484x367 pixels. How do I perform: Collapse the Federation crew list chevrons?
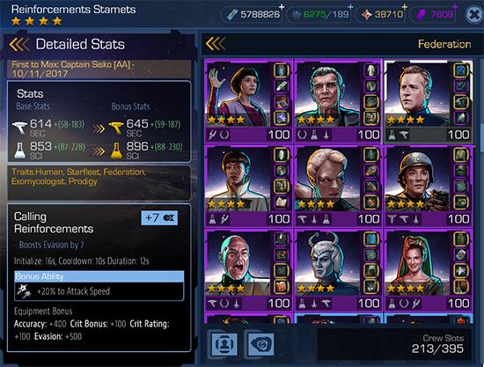click(x=216, y=44)
